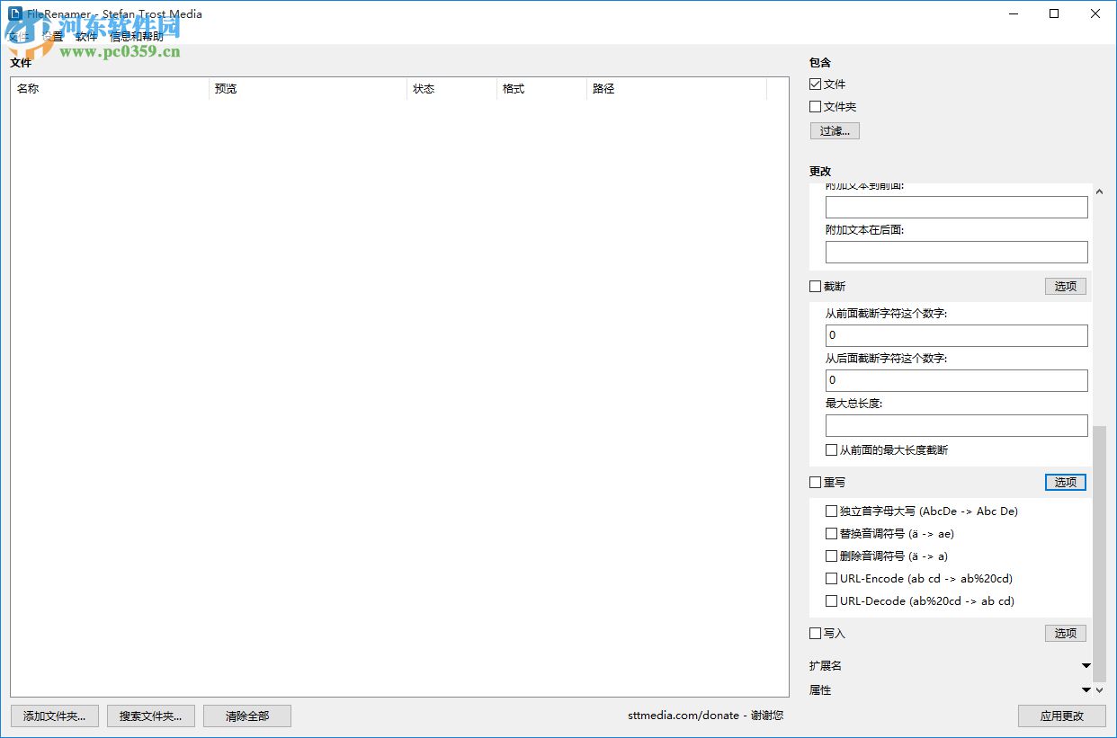Click the 清除全部 button
Viewport: 1117px width, 738px height.
pos(246,716)
